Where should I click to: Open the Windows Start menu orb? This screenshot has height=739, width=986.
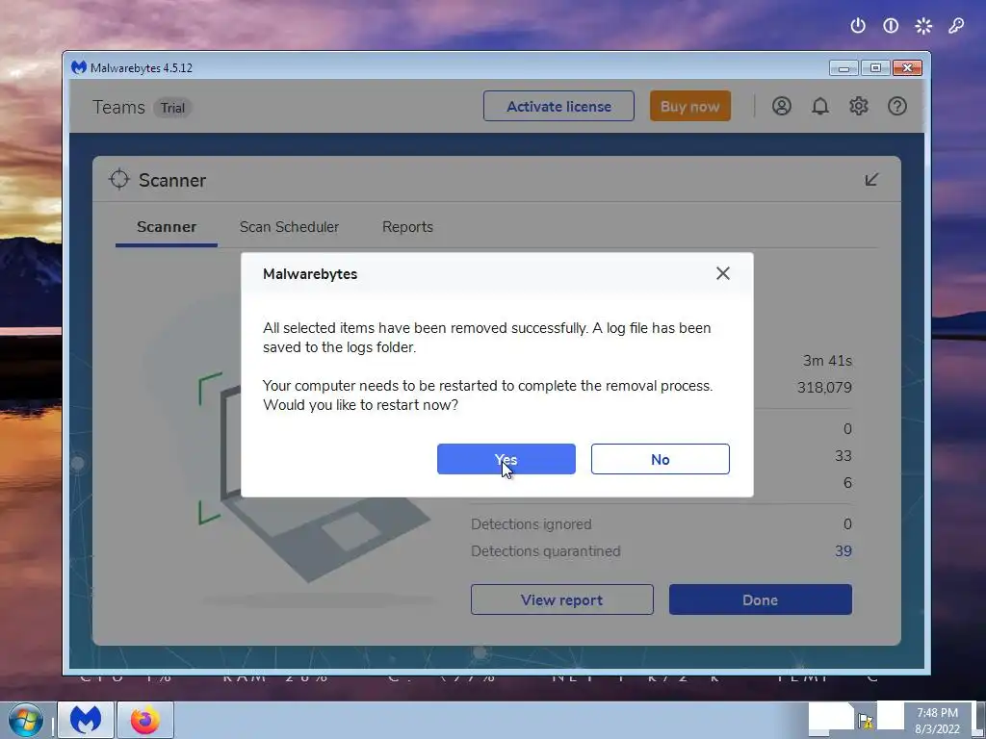pos(26,720)
